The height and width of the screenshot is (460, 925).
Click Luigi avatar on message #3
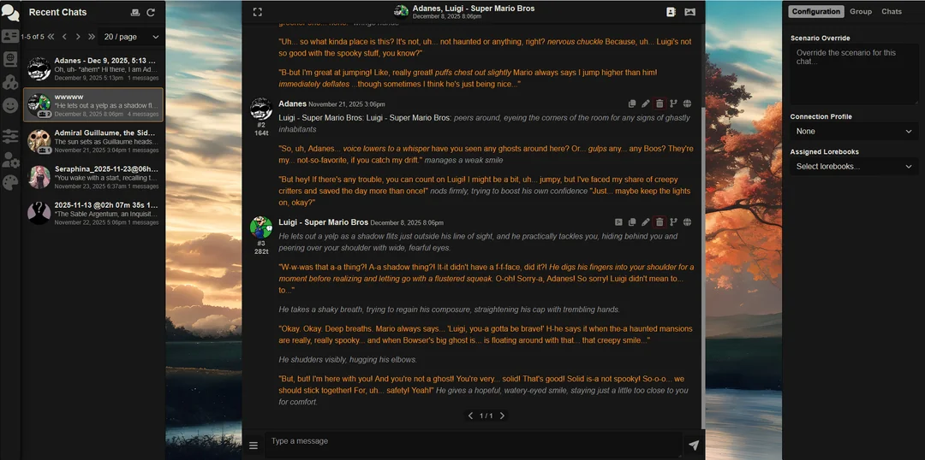coord(260,227)
